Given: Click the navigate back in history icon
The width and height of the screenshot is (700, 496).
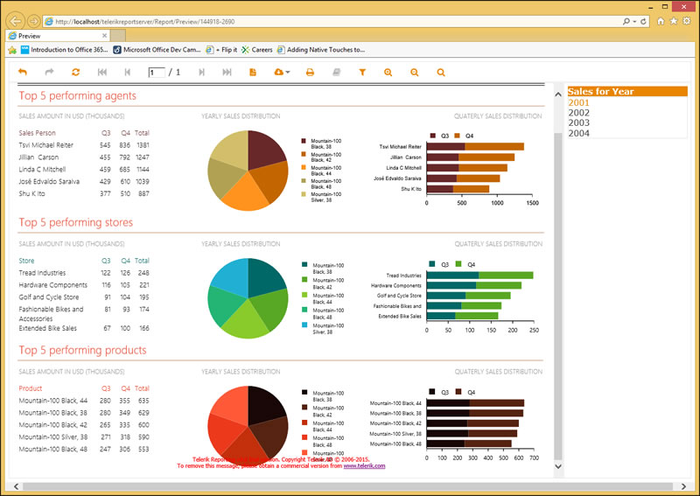Looking at the screenshot, I should [23, 72].
